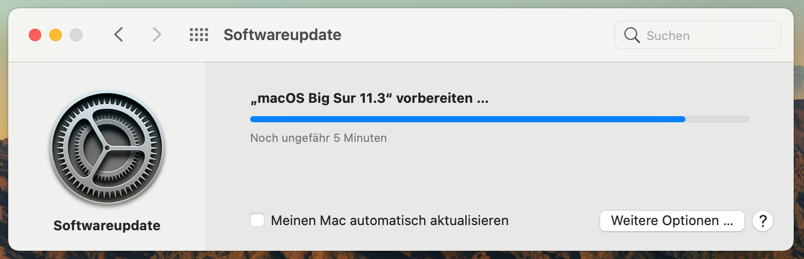Click the unfilled gray end of progress bar

717,119
